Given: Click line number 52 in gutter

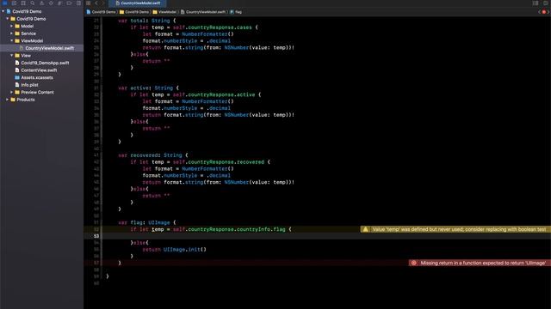Looking at the screenshot, I should pyautogui.click(x=96, y=229).
